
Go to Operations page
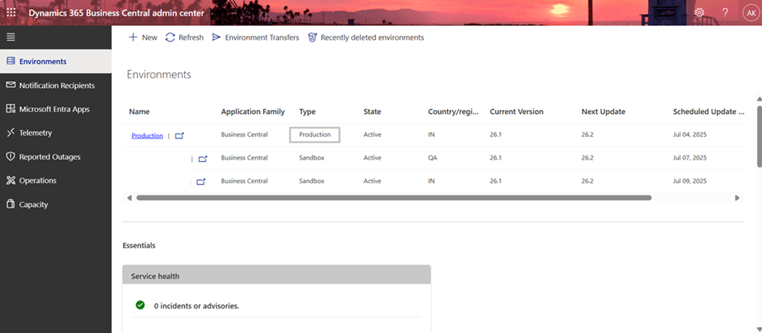click(x=38, y=181)
